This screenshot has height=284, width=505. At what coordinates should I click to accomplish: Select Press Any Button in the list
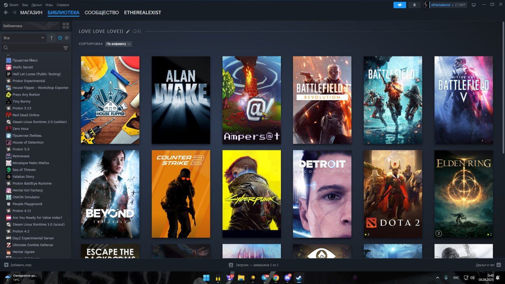click(x=26, y=95)
